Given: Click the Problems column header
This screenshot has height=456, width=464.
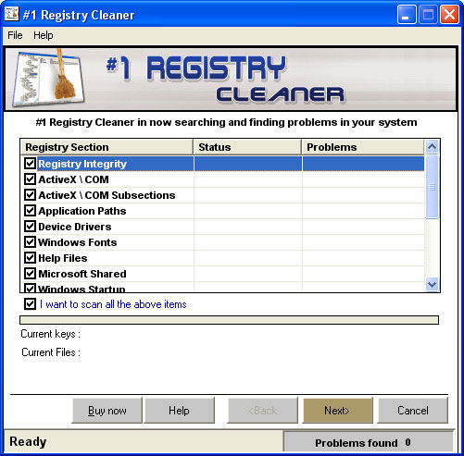Looking at the screenshot, I should (x=363, y=147).
